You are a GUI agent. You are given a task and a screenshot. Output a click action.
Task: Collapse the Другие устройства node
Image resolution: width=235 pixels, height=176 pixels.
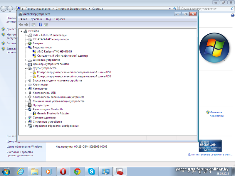point(26,68)
